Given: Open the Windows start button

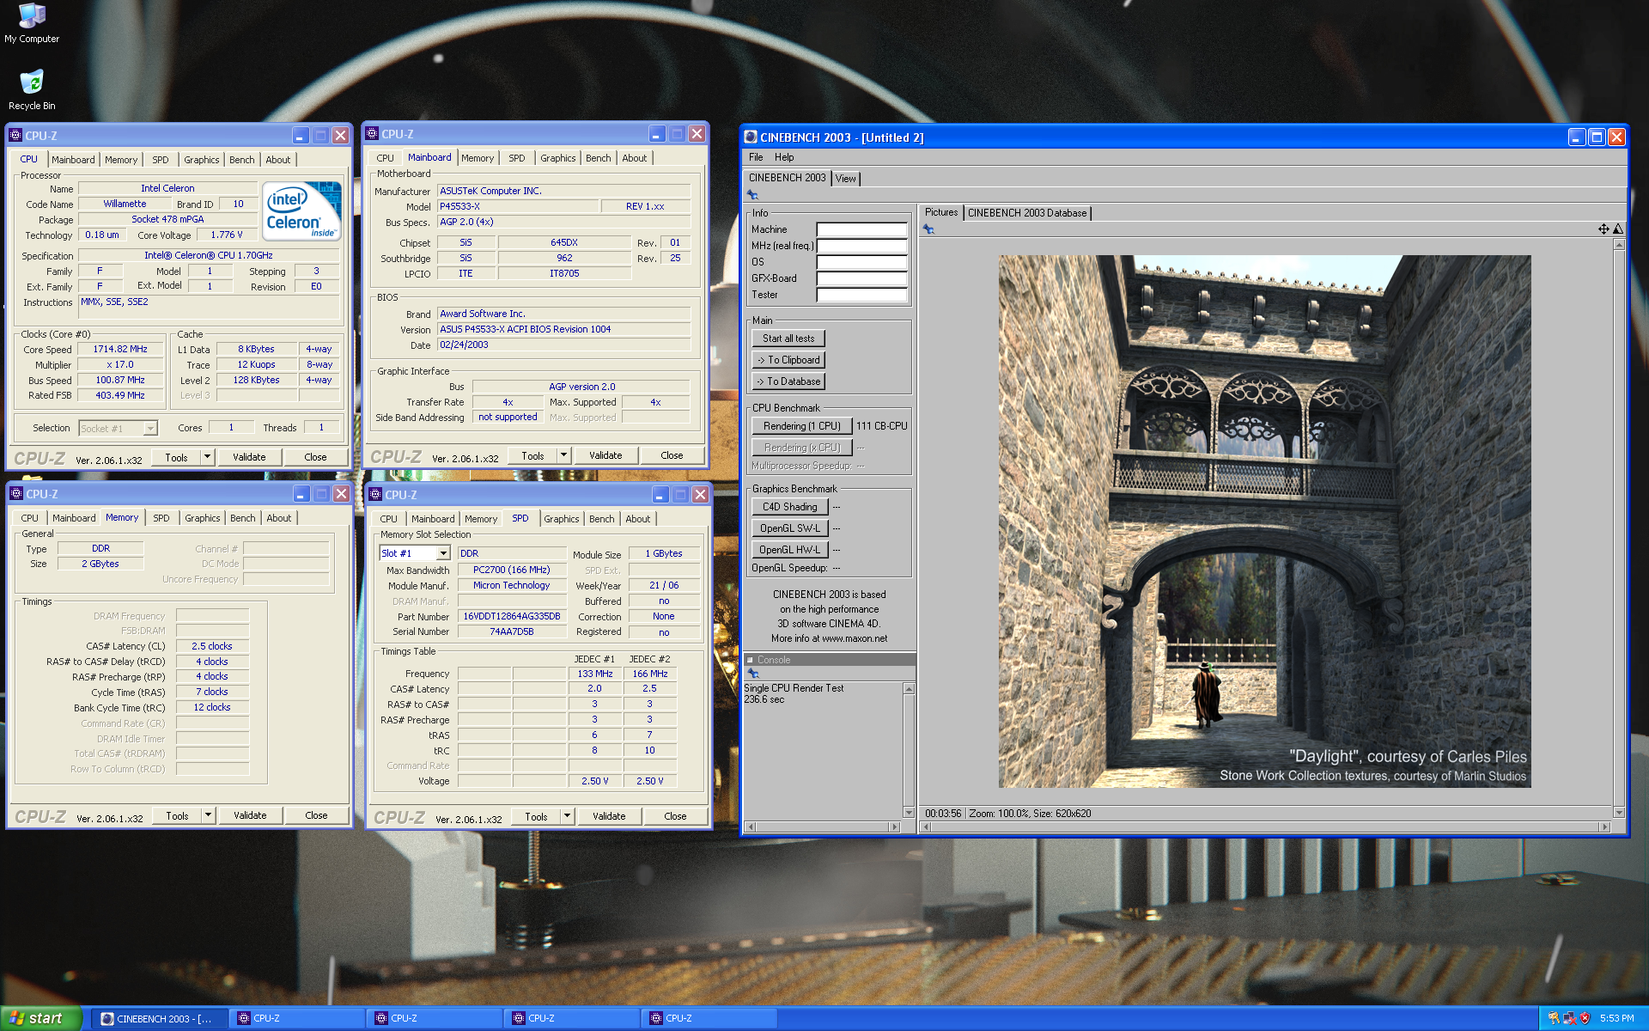Looking at the screenshot, I should point(40,1018).
